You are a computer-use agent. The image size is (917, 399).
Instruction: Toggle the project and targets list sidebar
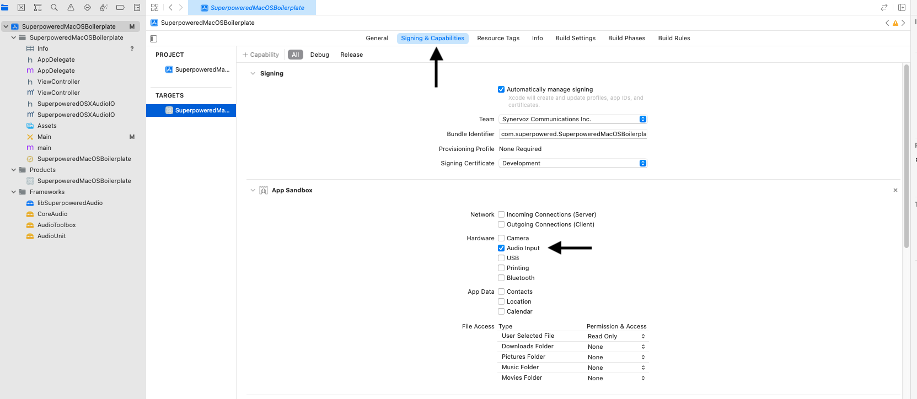(154, 39)
